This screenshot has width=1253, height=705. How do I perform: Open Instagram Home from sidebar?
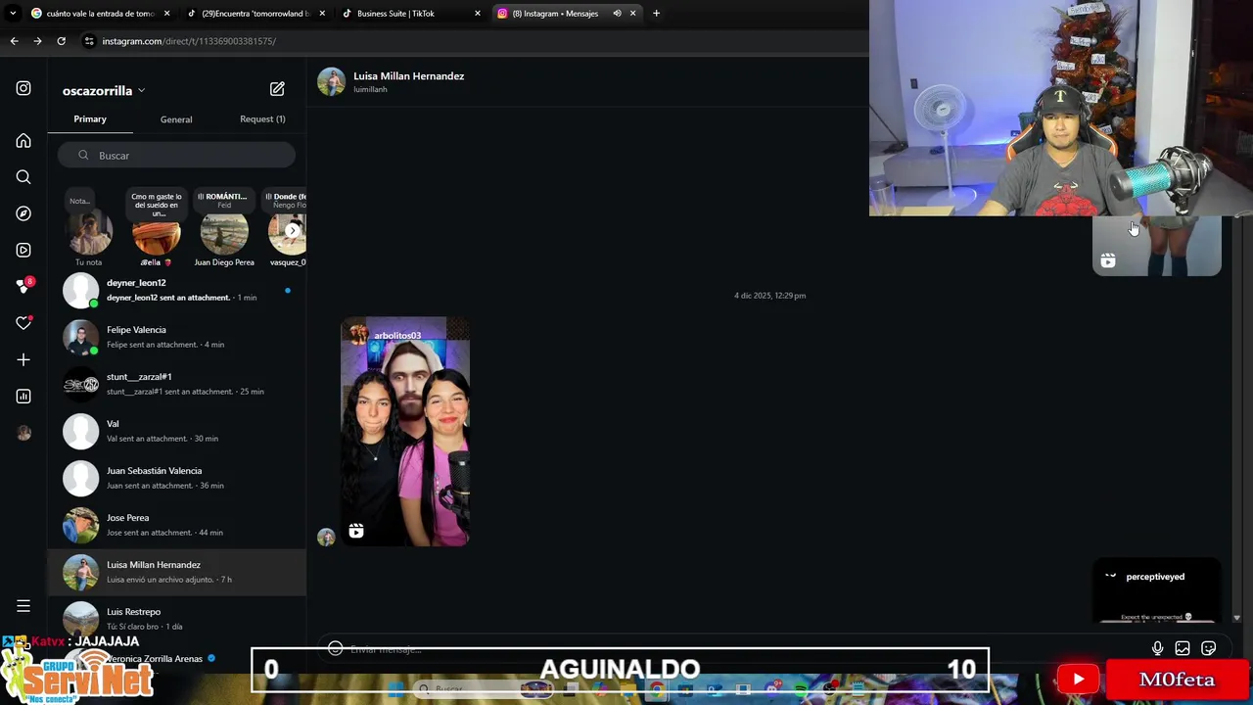tap(23, 141)
